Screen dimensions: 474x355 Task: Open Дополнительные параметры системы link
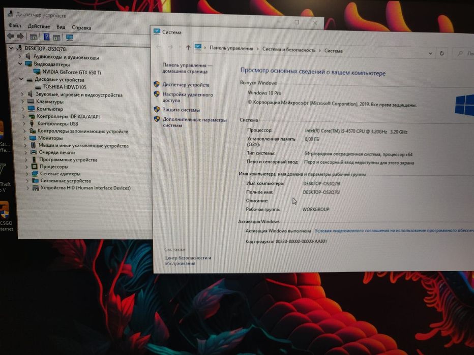195,122
